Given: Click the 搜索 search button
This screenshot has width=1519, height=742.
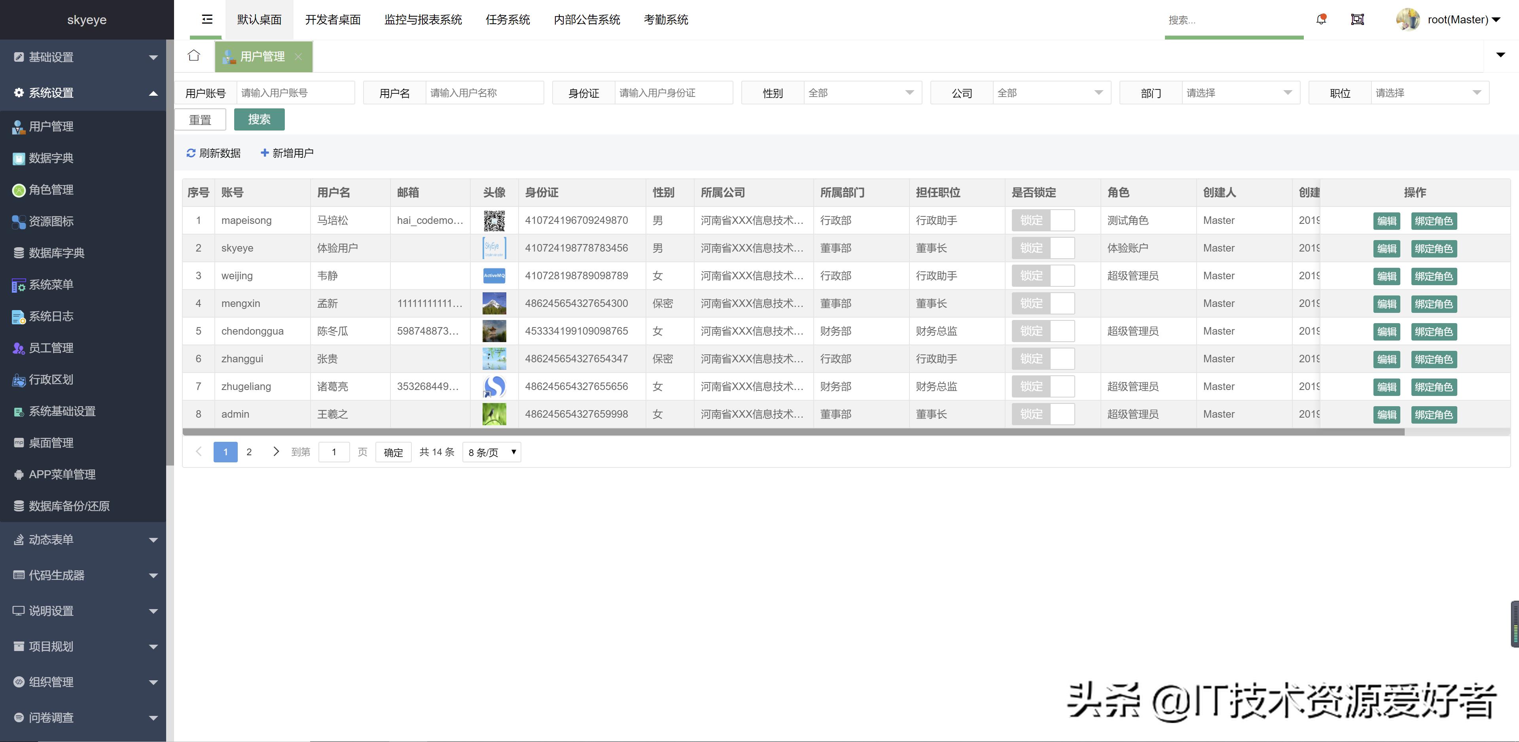Looking at the screenshot, I should [259, 119].
